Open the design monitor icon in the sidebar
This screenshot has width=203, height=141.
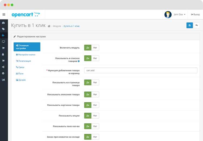[3, 42]
